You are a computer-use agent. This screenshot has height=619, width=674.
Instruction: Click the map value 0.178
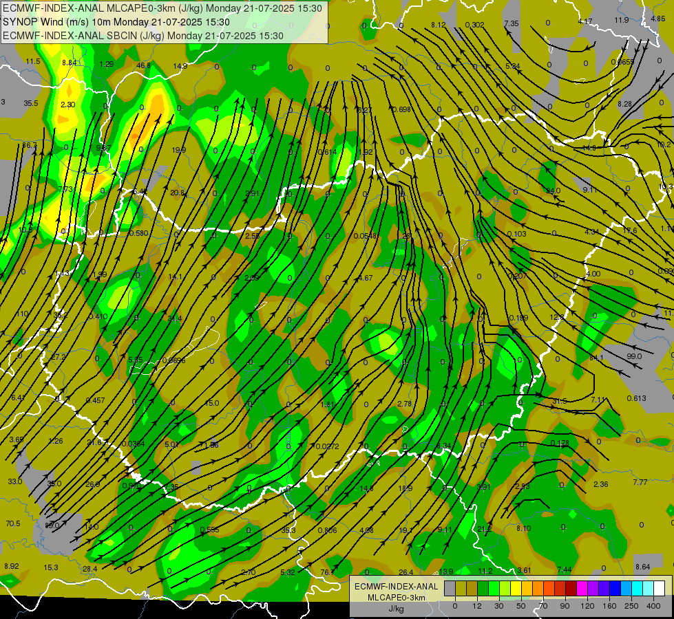tap(560, 443)
